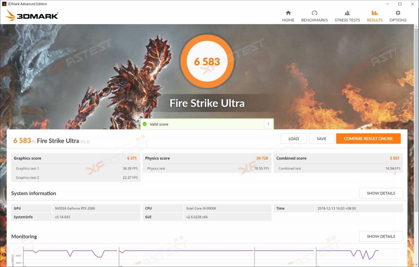Click the GUI version v2.6.6238 s64
The image size is (419, 267).
tap(197, 217)
